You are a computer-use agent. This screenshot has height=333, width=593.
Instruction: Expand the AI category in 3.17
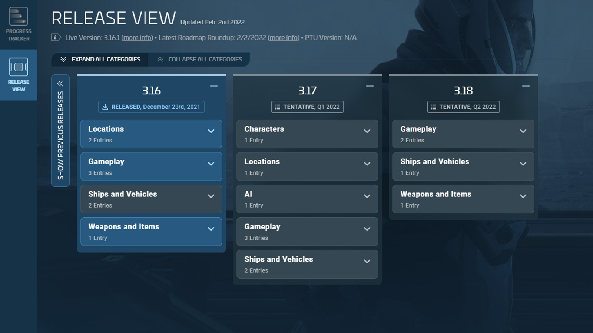pyautogui.click(x=367, y=196)
